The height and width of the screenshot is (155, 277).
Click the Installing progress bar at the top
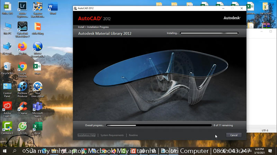[209, 33]
